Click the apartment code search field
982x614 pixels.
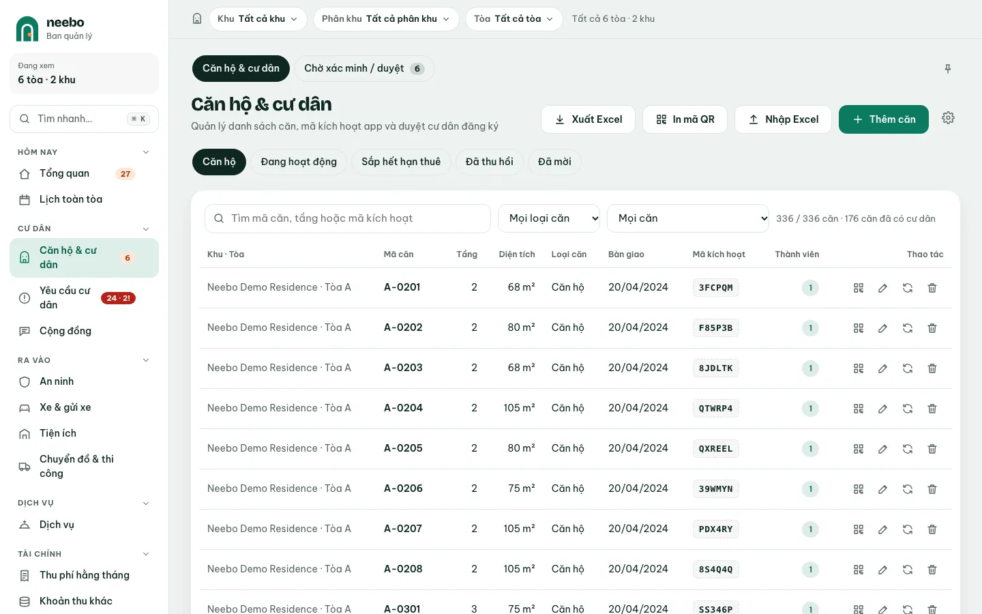(x=348, y=218)
